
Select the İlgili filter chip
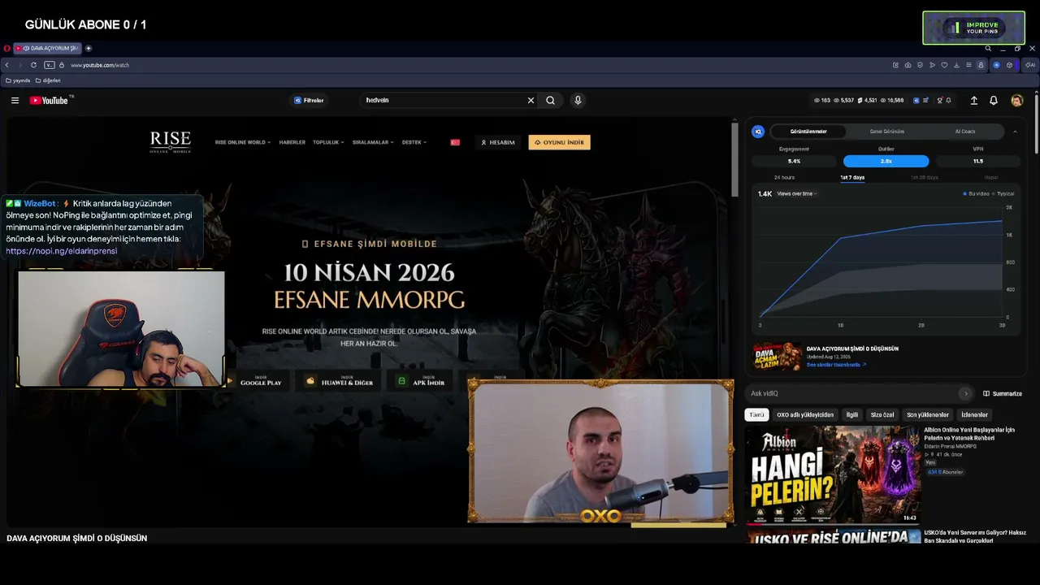click(852, 414)
